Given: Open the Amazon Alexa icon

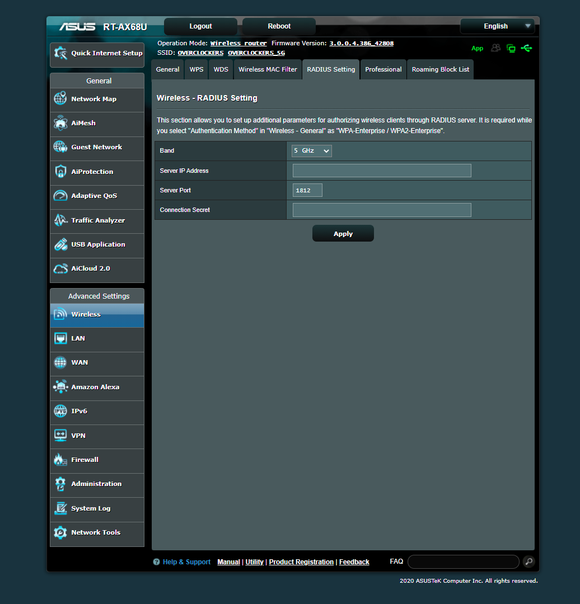Looking at the screenshot, I should tap(60, 387).
